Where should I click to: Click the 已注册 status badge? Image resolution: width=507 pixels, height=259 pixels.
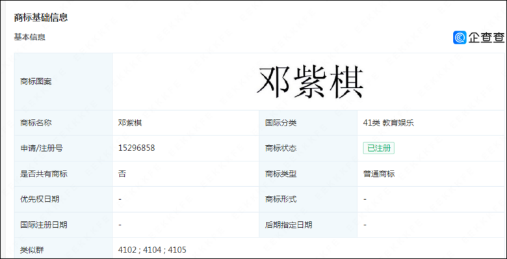tap(379, 148)
